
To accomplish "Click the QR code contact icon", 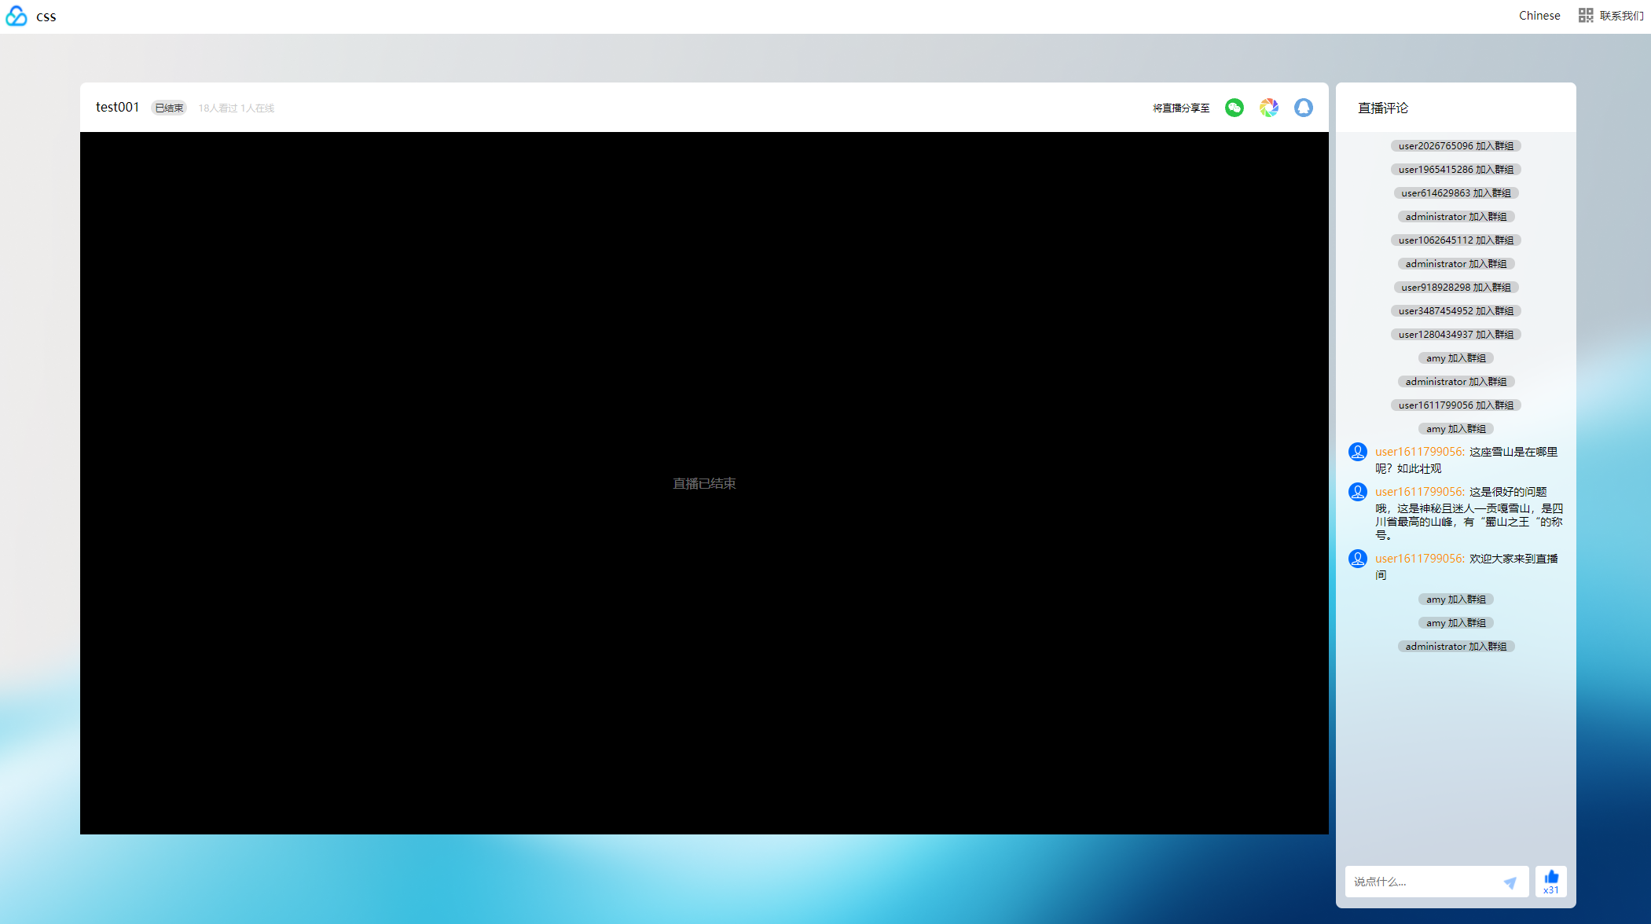I will point(1586,16).
